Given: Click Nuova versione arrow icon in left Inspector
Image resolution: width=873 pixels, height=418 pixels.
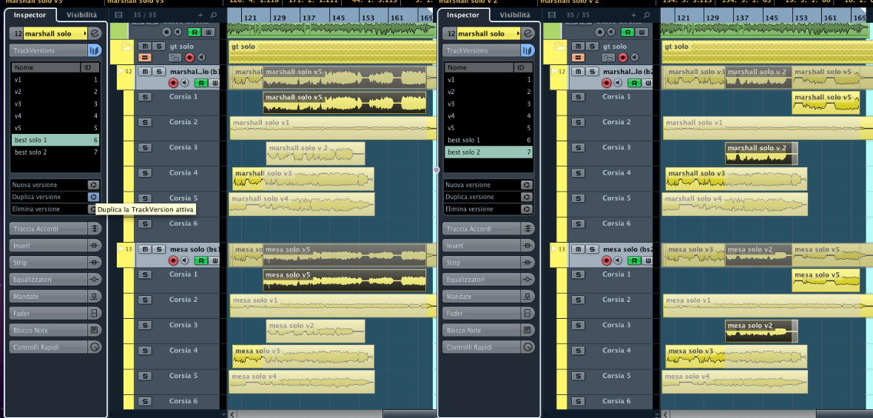Looking at the screenshot, I should (93, 185).
